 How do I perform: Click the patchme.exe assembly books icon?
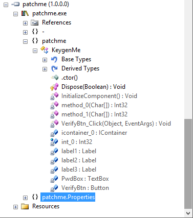(25, 13)
